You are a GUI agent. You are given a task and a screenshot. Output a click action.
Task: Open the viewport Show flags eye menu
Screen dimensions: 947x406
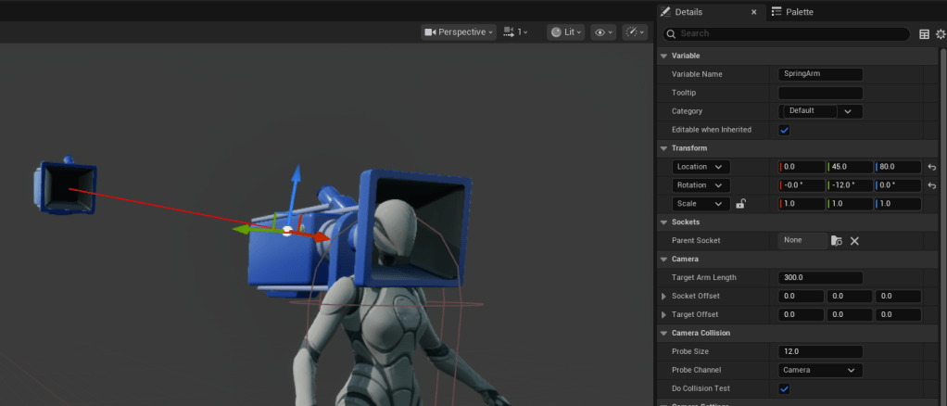point(603,32)
